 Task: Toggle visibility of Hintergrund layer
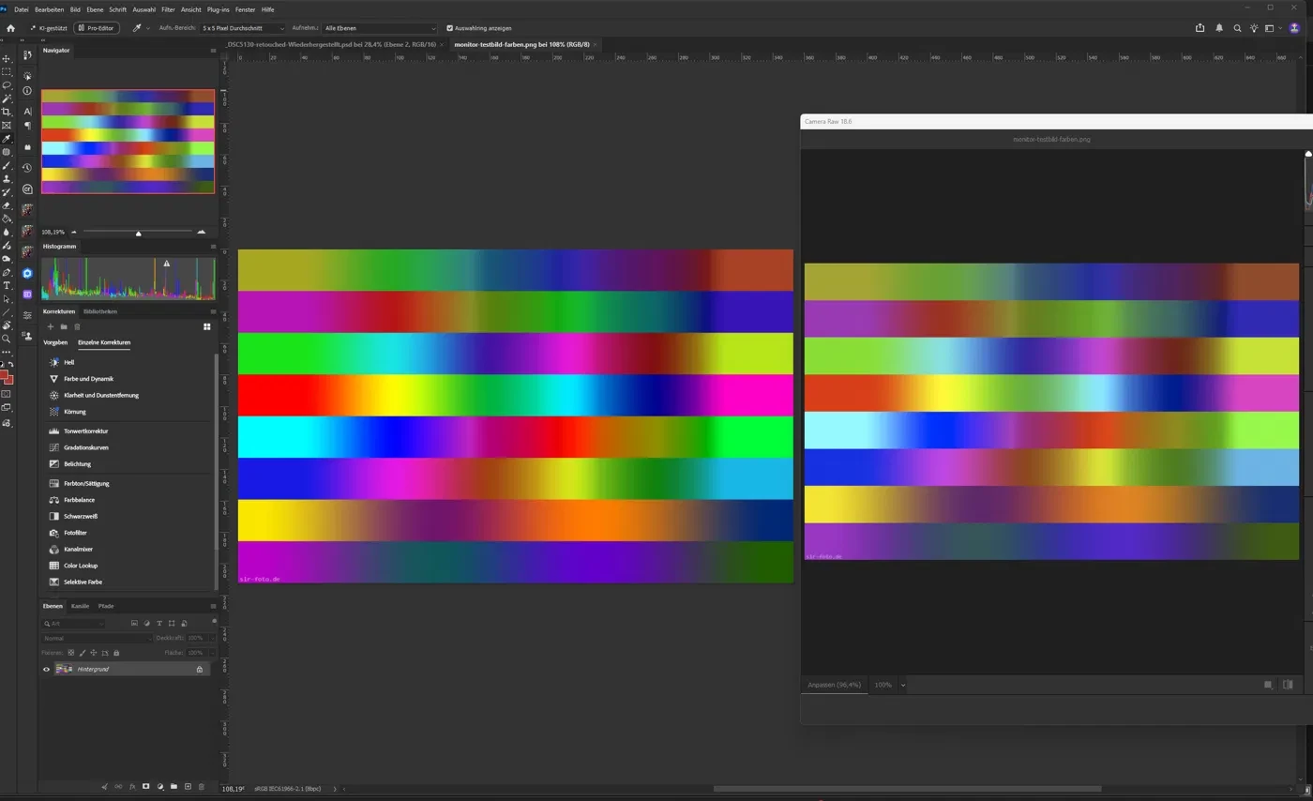pos(46,669)
